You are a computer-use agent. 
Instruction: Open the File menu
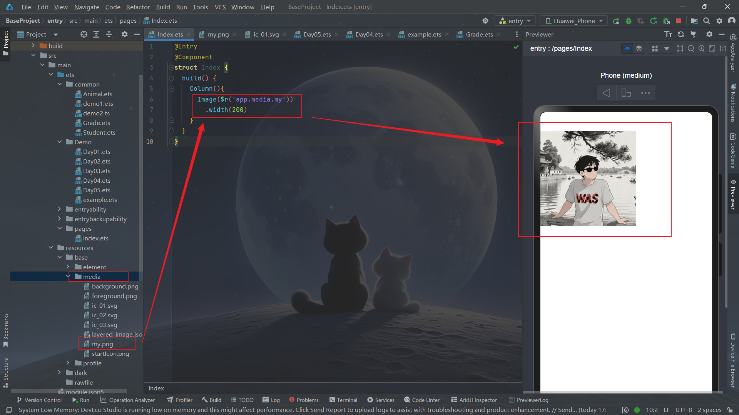(x=26, y=7)
